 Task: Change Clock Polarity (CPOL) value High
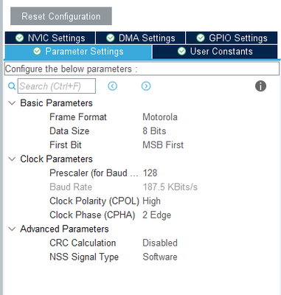152,201
